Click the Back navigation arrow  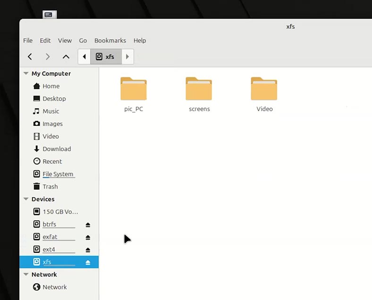coord(30,57)
